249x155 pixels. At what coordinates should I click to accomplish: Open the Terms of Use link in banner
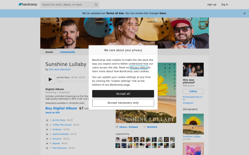coord(115,13)
